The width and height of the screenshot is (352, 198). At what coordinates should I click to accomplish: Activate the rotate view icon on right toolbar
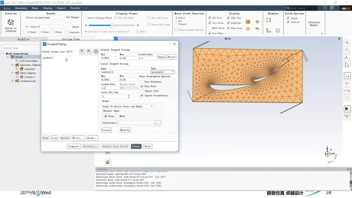[347, 76]
